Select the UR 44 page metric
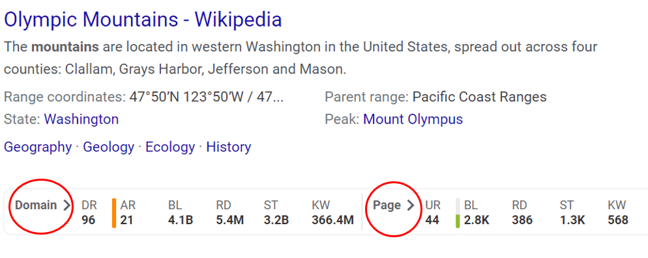 point(432,213)
